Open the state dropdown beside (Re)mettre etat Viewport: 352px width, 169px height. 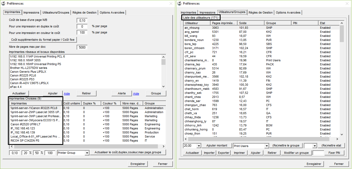314,146
